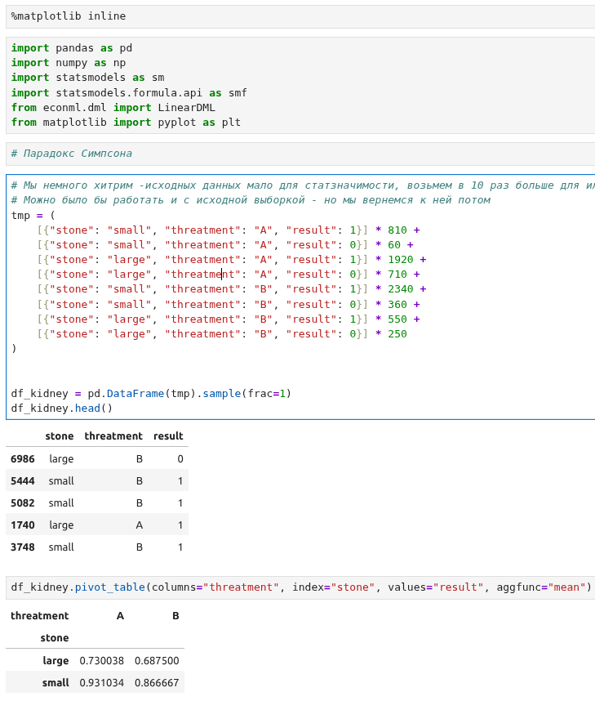Select the 'small' row label in pivot table
Viewport: 595px width, 701px height.
[x=56, y=683]
